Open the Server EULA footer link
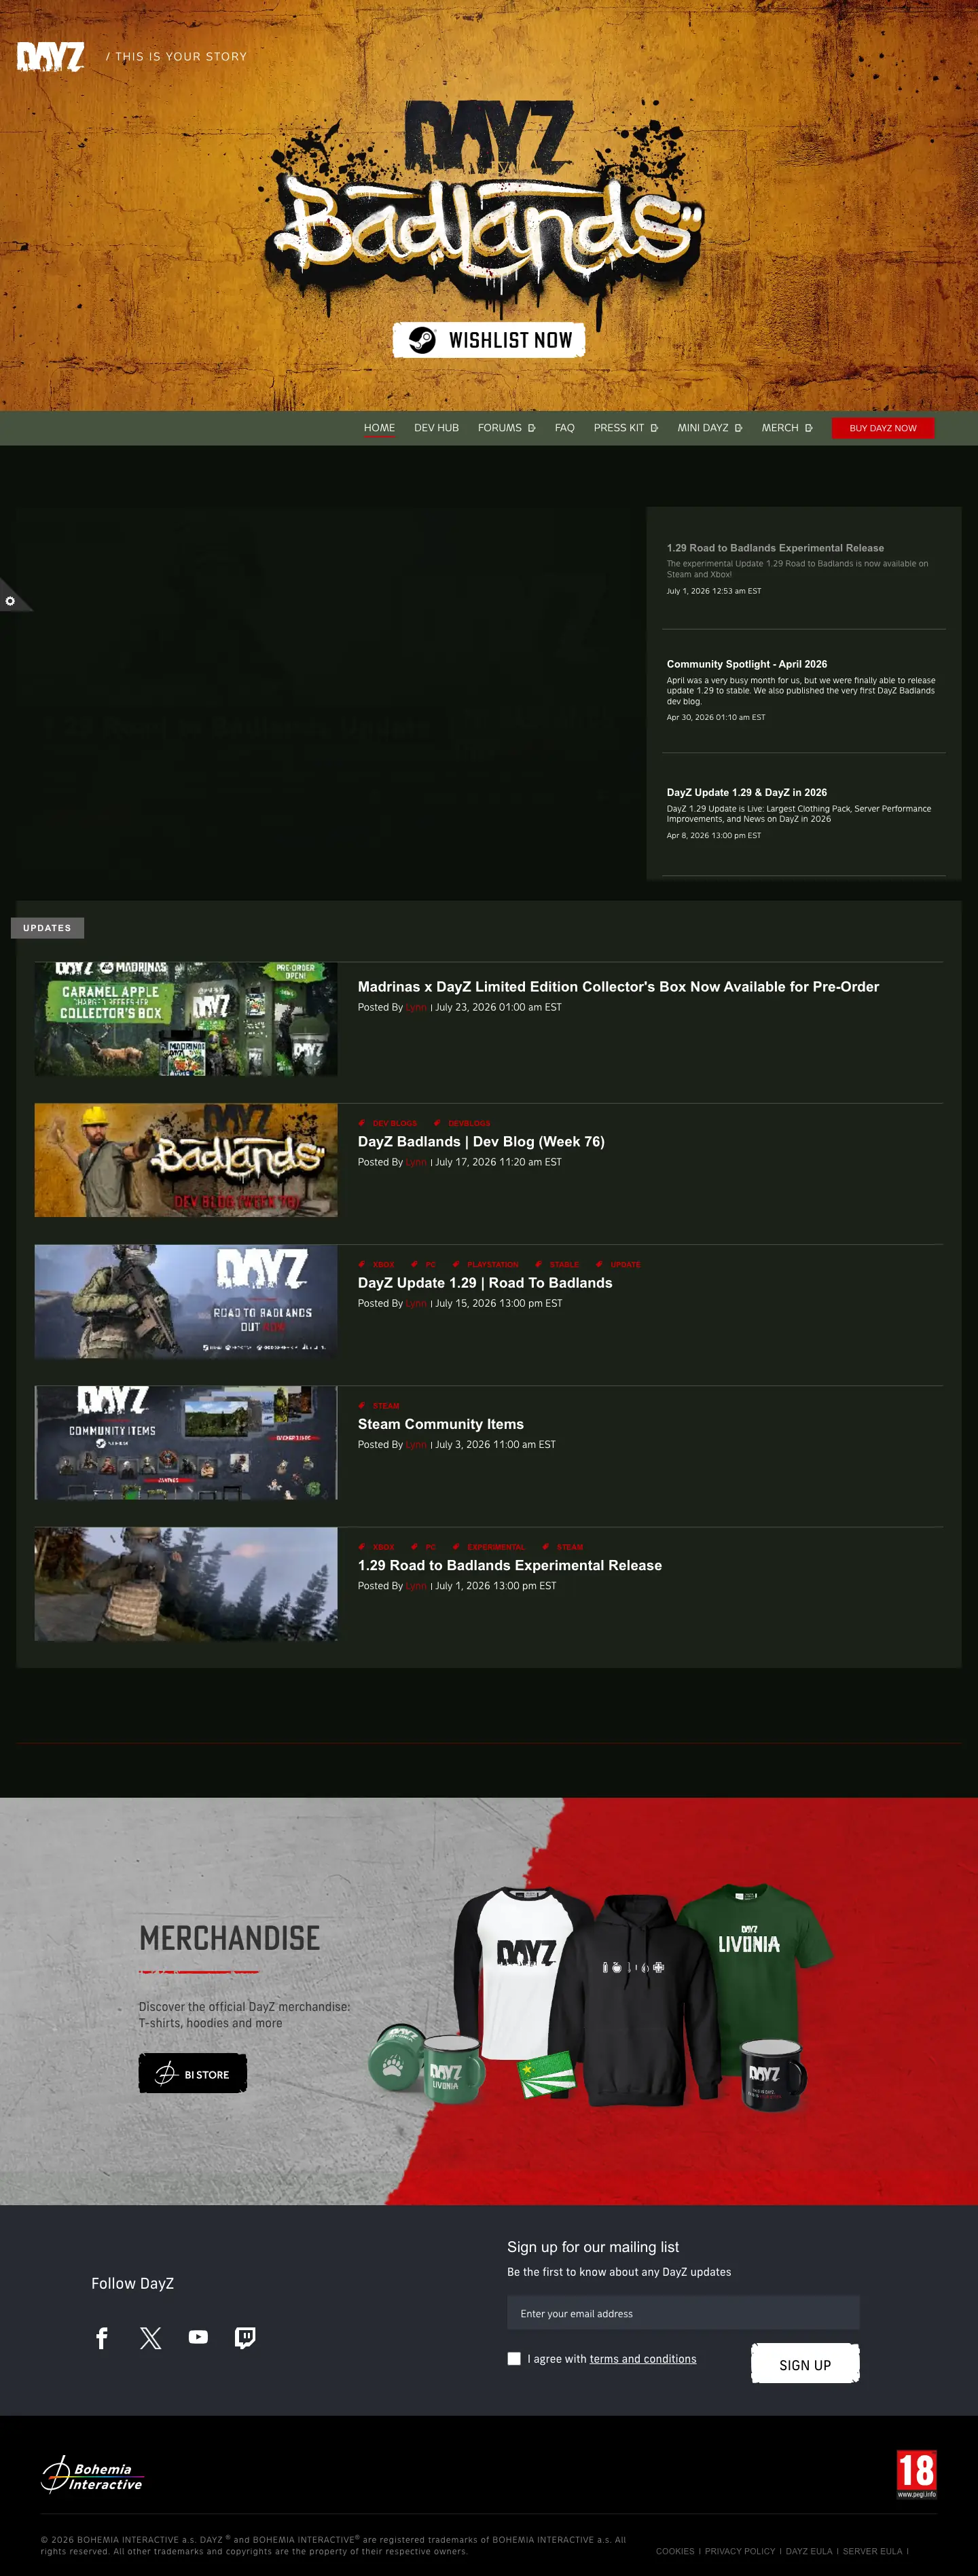 click(873, 2551)
